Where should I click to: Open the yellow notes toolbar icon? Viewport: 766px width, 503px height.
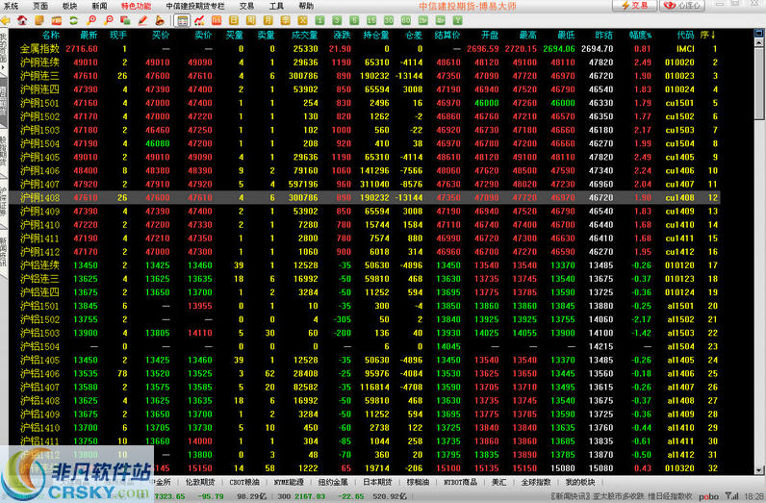point(39,20)
